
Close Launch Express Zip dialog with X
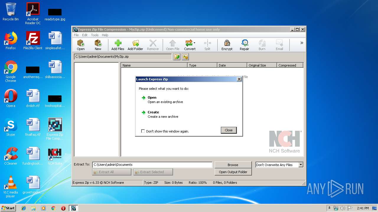pos(239,79)
